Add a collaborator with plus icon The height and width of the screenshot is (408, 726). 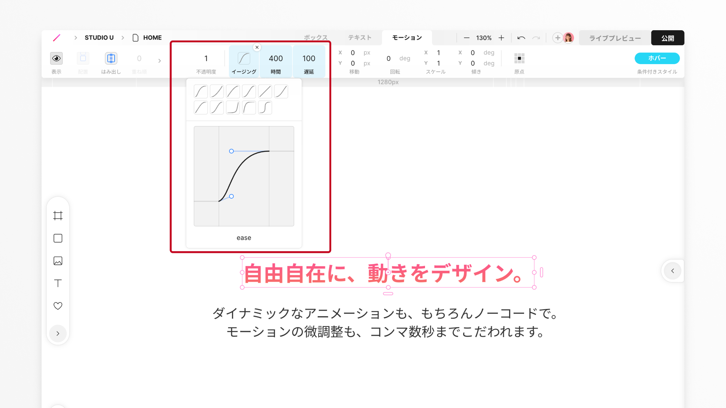coord(558,38)
